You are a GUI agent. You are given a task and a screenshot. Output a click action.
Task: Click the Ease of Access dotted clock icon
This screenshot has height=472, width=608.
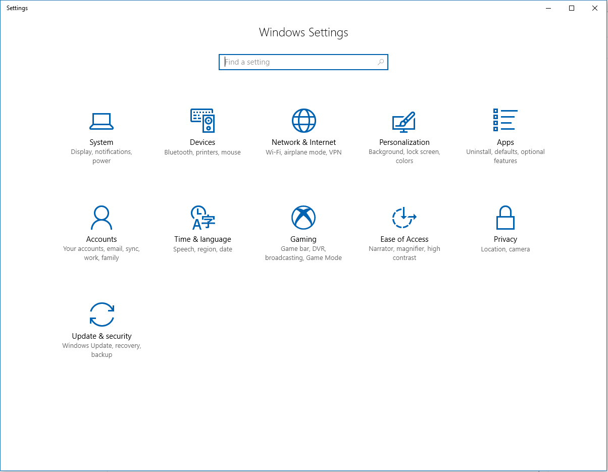pyautogui.click(x=404, y=218)
